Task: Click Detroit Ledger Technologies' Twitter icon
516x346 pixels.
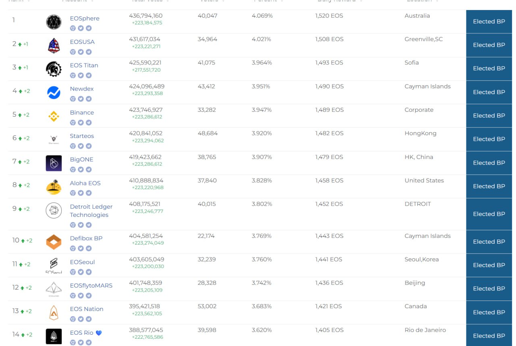Action: (81, 225)
